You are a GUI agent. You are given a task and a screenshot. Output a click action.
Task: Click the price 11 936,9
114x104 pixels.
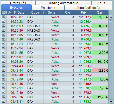pos(85,62)
